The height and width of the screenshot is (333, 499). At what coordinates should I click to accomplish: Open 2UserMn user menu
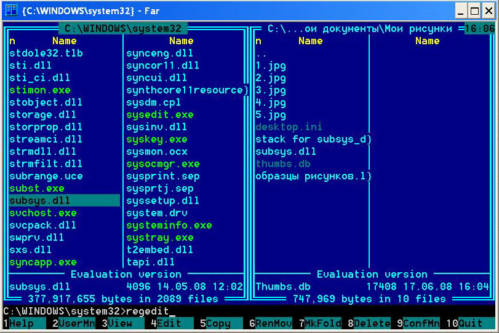click(73, 323)
